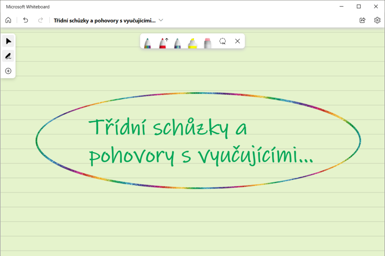Maximize the Microsoft Whiteboard window
This screenshot has height=256, width=385.
359,6
